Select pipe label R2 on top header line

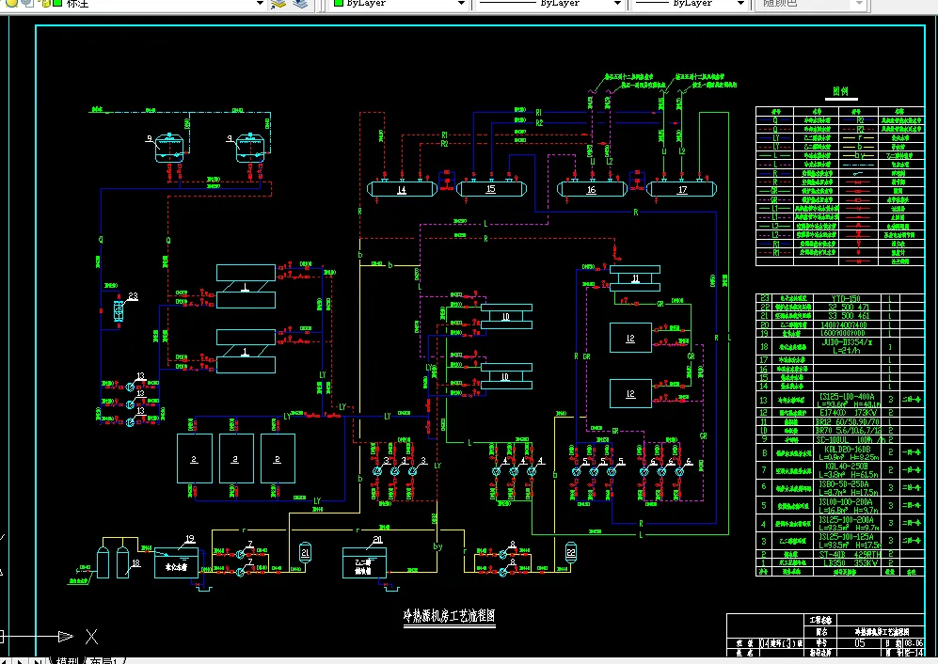tap(540, 122)
